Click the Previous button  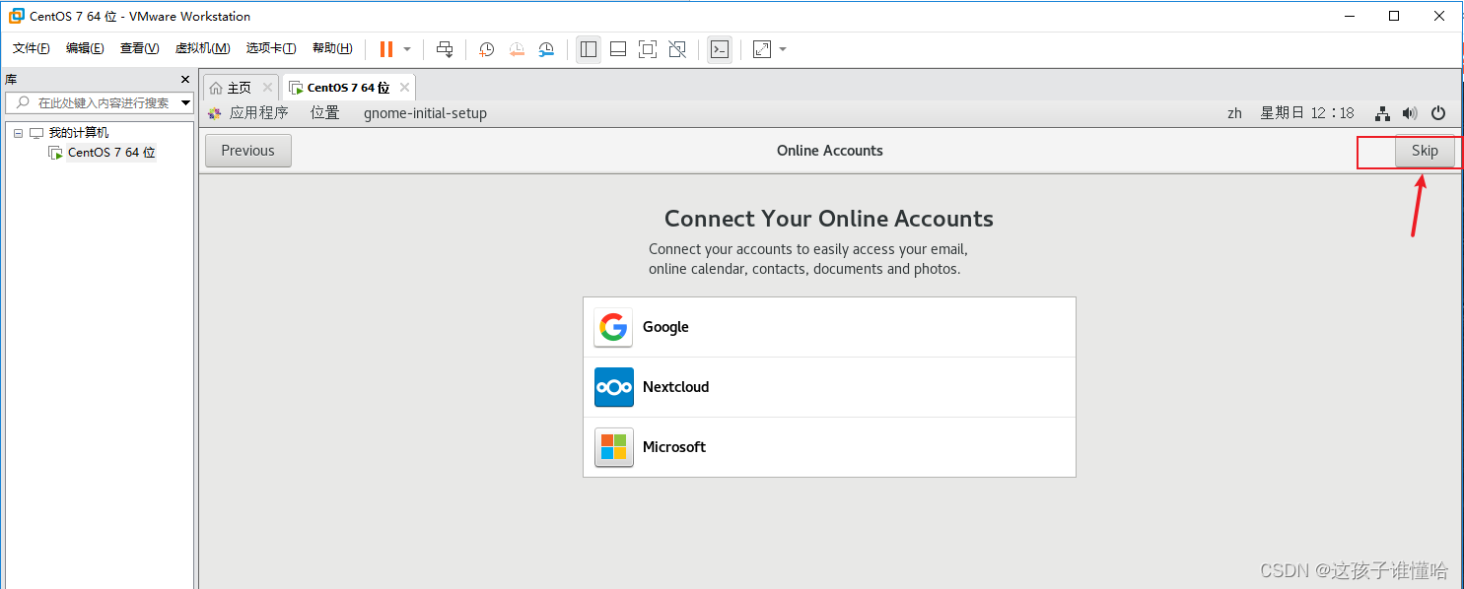pos(248,151)
